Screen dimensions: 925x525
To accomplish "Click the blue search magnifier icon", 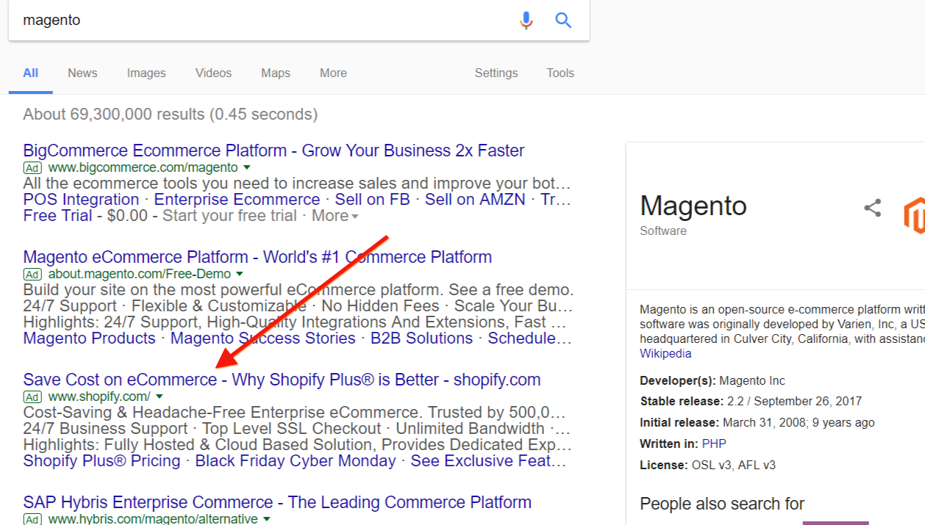I will [x=563, y=20].
